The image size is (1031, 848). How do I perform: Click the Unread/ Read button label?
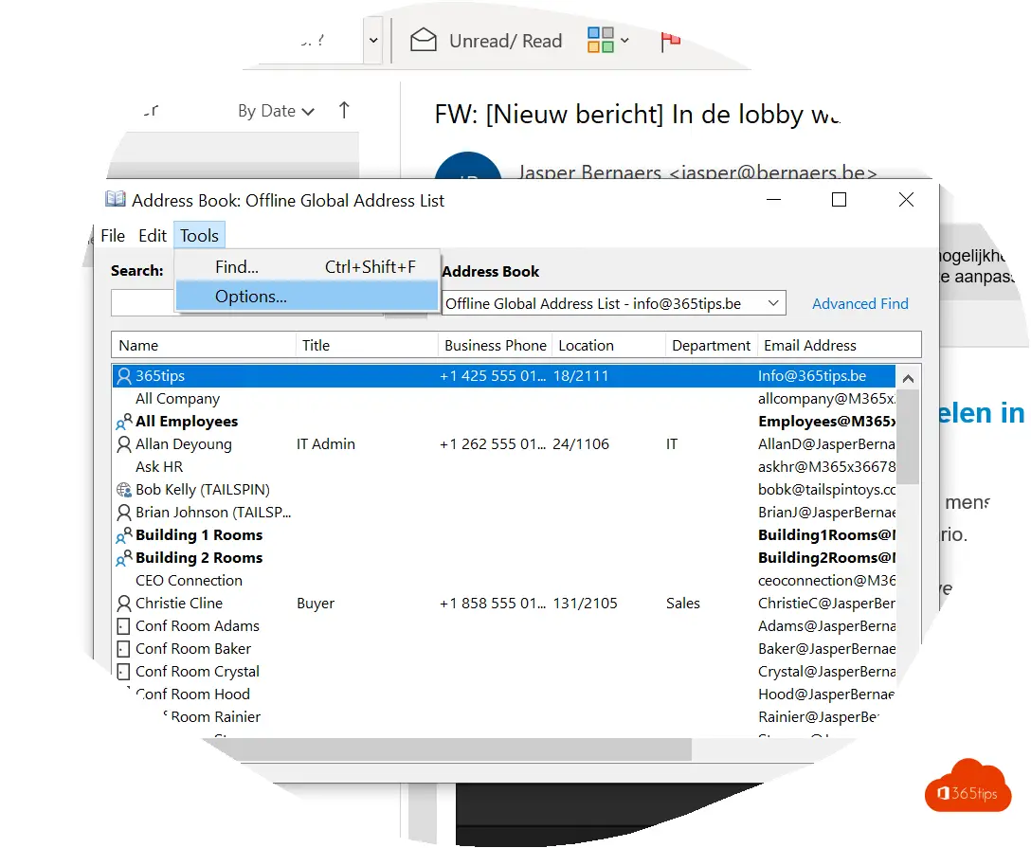pos(506,41)
